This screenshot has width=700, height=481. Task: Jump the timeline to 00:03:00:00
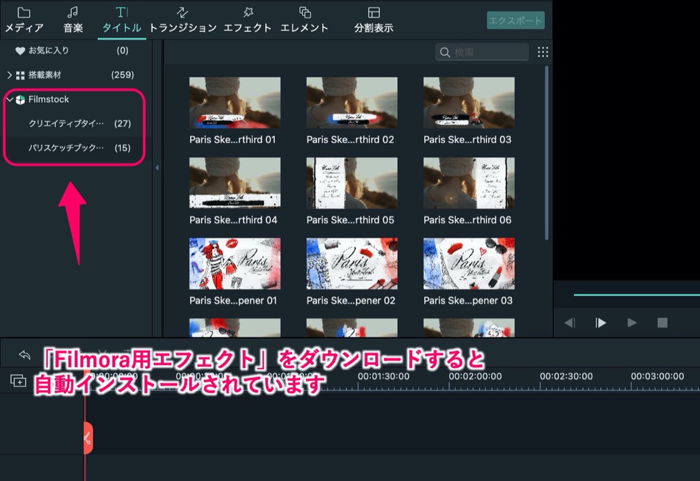[x=657, y=376]
